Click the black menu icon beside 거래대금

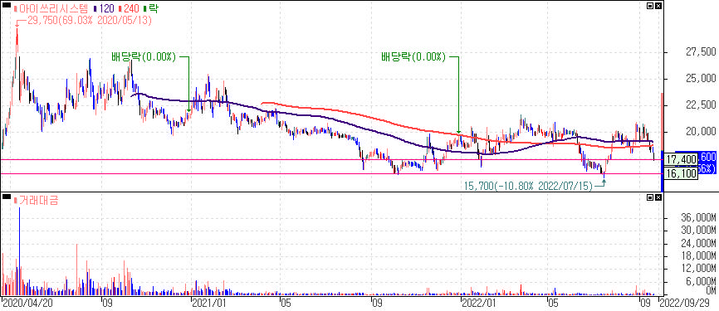[7, 197]
